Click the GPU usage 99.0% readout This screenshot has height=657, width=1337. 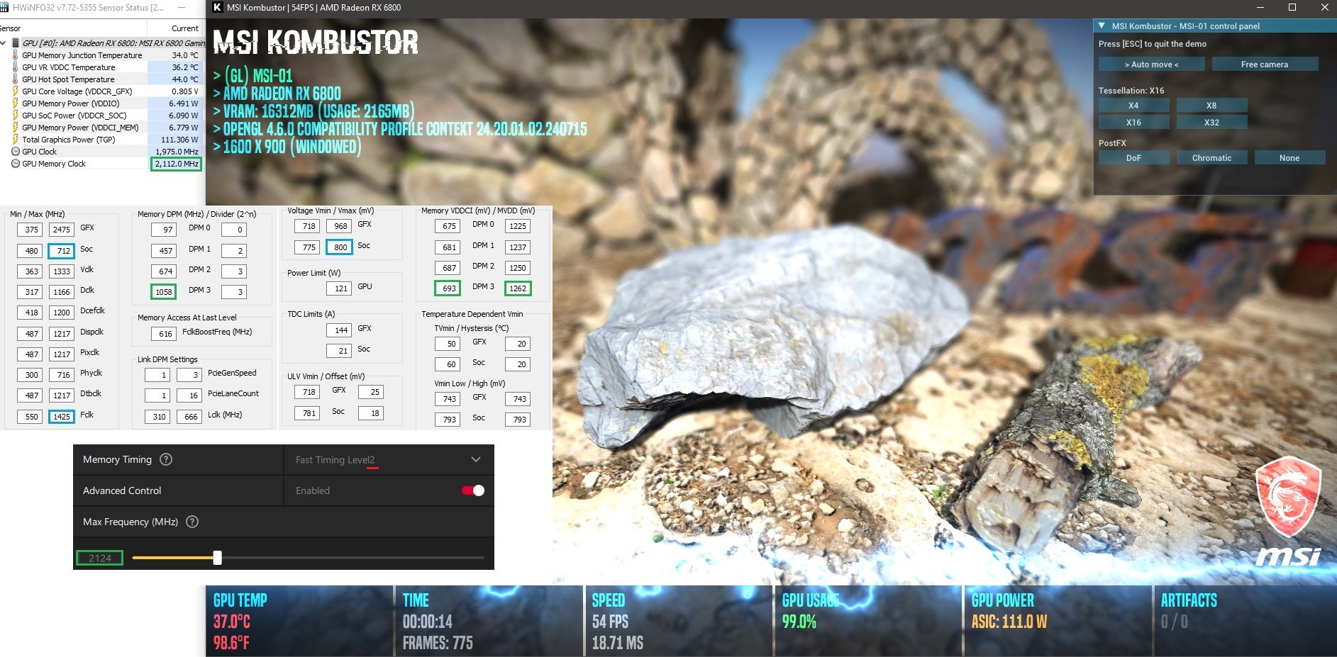coord(799,622)
